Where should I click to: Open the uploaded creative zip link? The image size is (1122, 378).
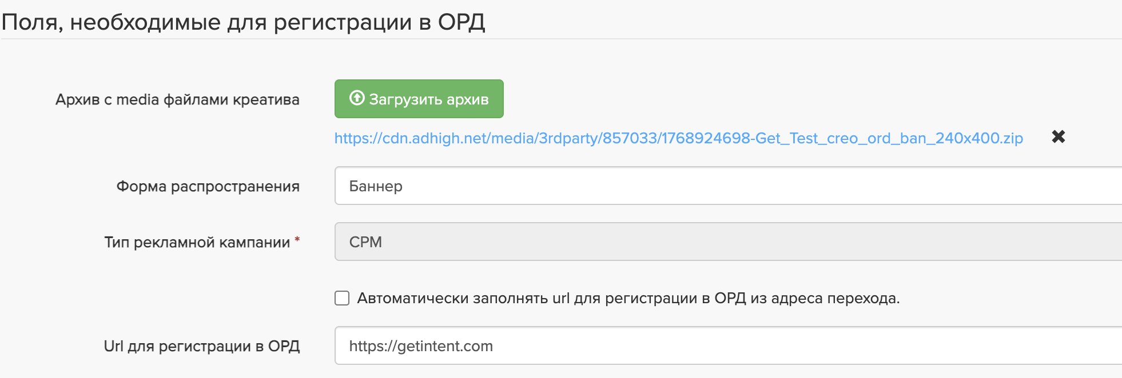click(x=678, y=139)
